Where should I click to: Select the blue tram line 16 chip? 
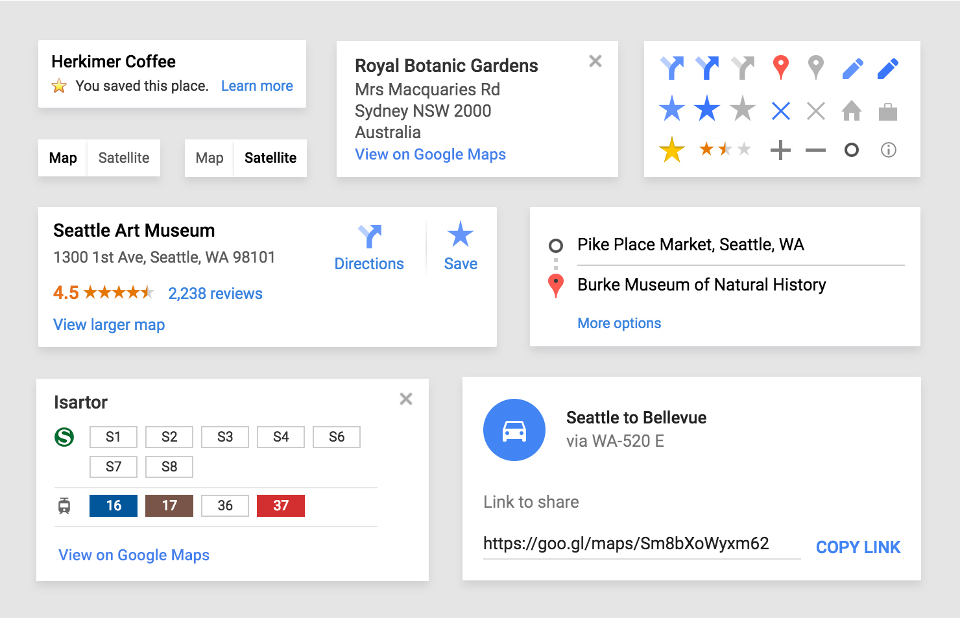click(x=114, y=506)
